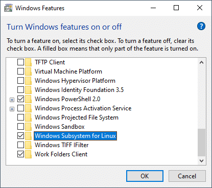
Task: Click the folder icon beside Virtual Machine Platform
Action: [28, 72]
